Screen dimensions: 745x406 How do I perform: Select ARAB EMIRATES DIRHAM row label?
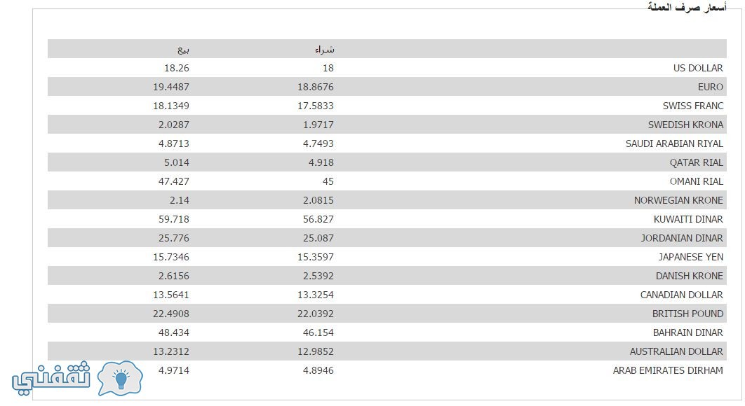click(x=668, y=370)
